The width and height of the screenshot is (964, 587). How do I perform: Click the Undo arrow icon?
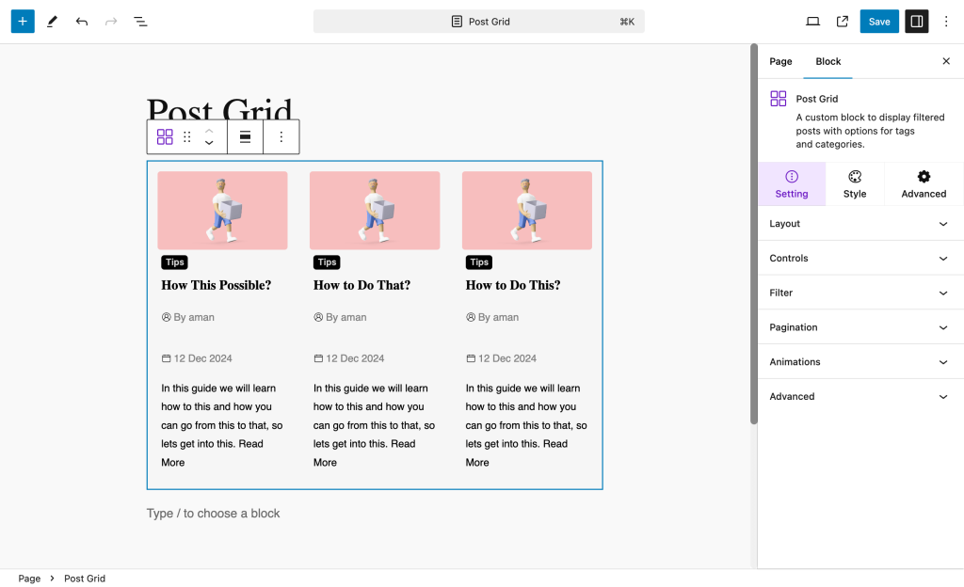tap(82, 21)
